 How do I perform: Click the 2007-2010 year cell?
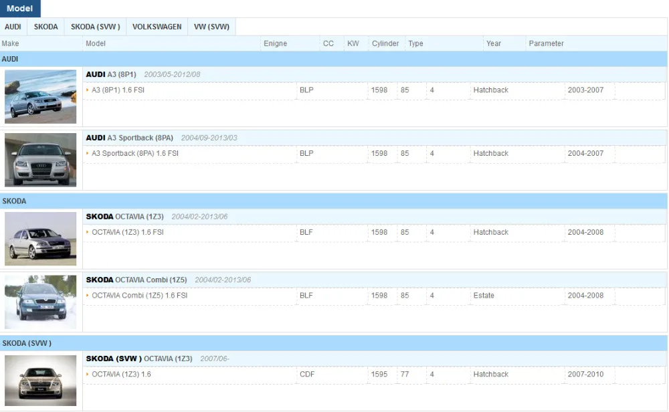(x=585, y=375)
